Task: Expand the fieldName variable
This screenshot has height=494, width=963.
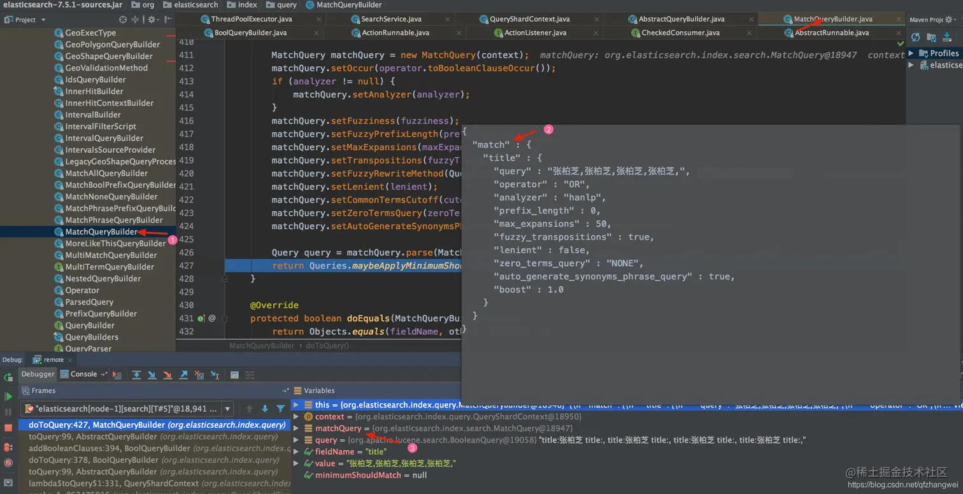Action: (x=296, y=451)
